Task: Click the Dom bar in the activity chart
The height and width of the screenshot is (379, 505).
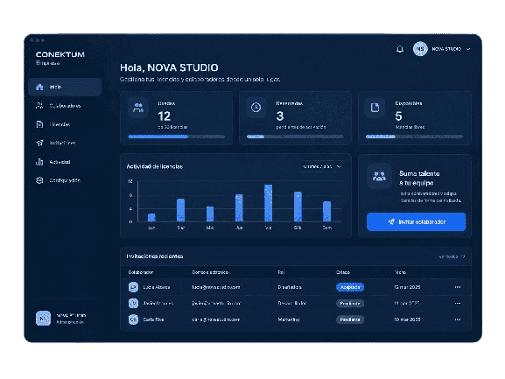Action: click(x=327, y=212)
